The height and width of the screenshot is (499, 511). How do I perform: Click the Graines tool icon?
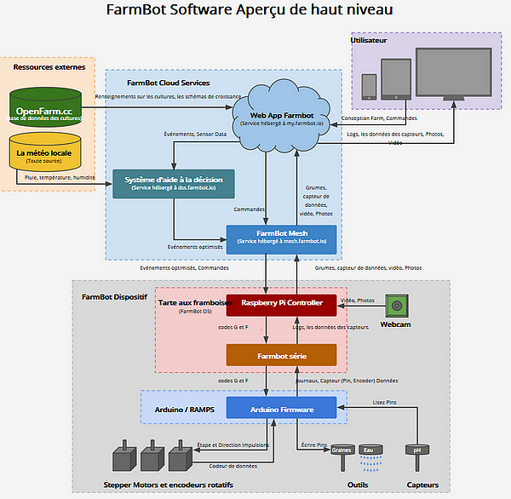click(342, 457)
